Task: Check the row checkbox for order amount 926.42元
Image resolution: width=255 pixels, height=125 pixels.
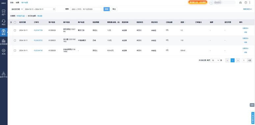Action: click(15, 51)
